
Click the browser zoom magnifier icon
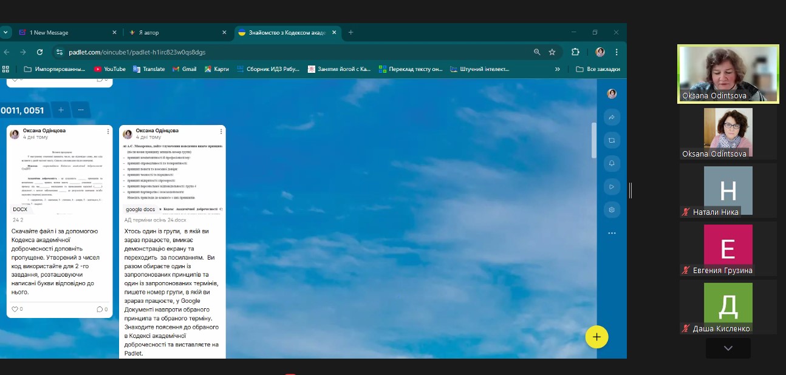tap(537, 52)
